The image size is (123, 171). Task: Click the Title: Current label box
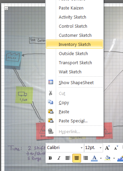pyautogui.click(x=37, y=40)
